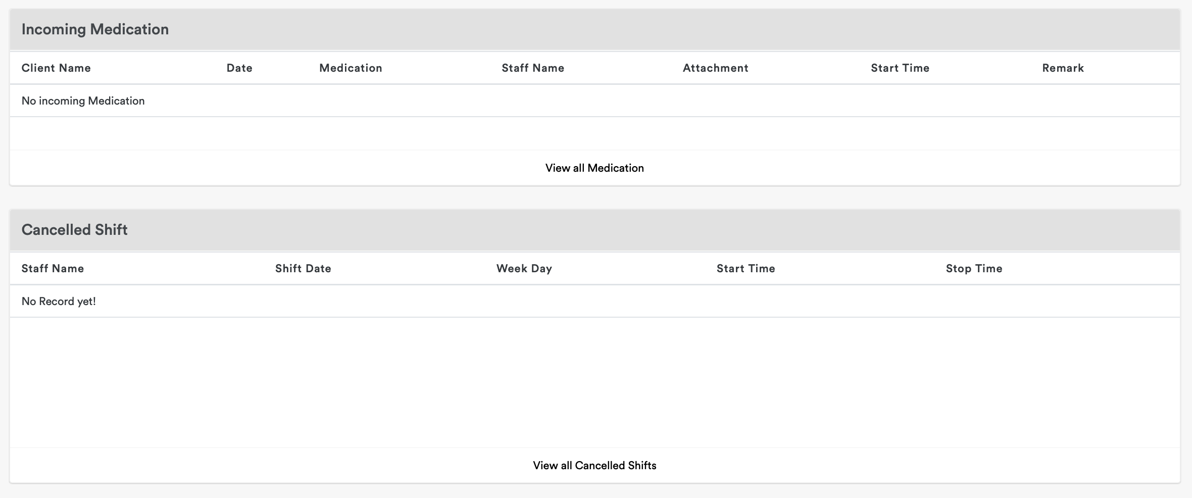The width and height of the screenshot is (1192, 498).
Task: Click the Cancelled Shift panel title
Action: click(x=74, y=230)
